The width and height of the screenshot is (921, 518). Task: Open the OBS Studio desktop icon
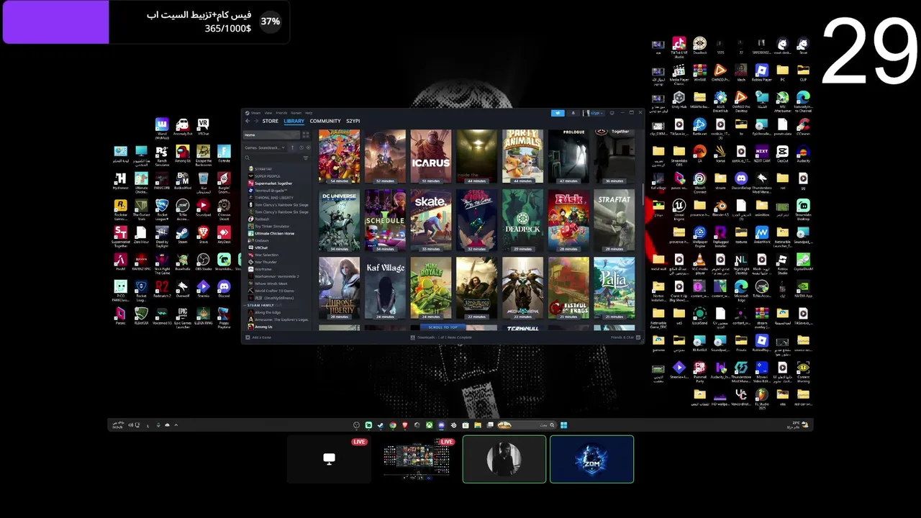204,262
